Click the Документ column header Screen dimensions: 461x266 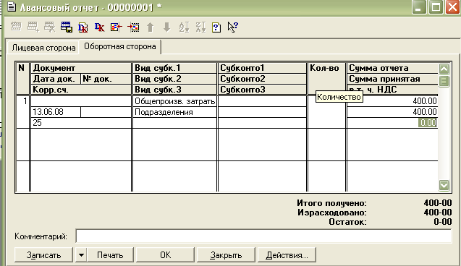(x=81, y=68)
